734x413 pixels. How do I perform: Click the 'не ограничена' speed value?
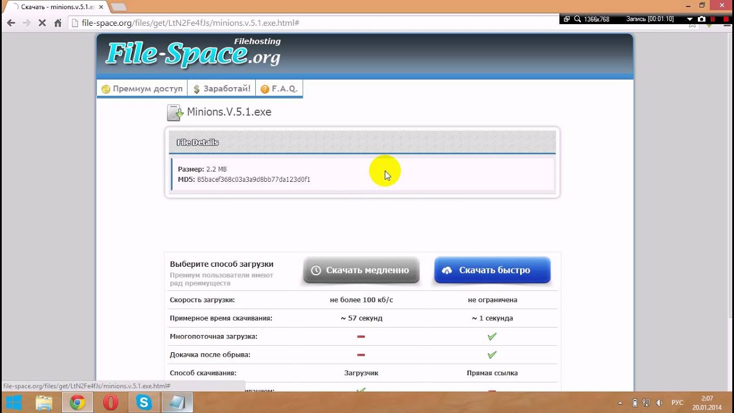tap(492, 300)
